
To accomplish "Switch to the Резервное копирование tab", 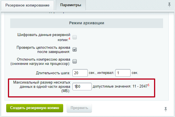I will click(27, 5).
